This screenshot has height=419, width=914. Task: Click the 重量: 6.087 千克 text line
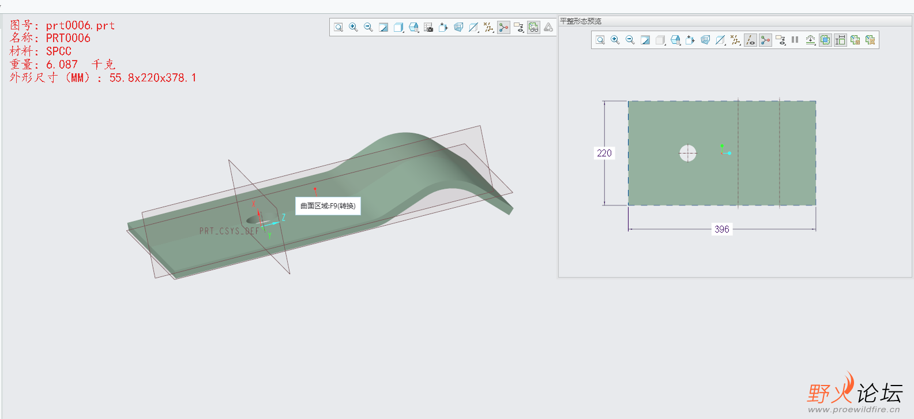click(x=62, y=65)
